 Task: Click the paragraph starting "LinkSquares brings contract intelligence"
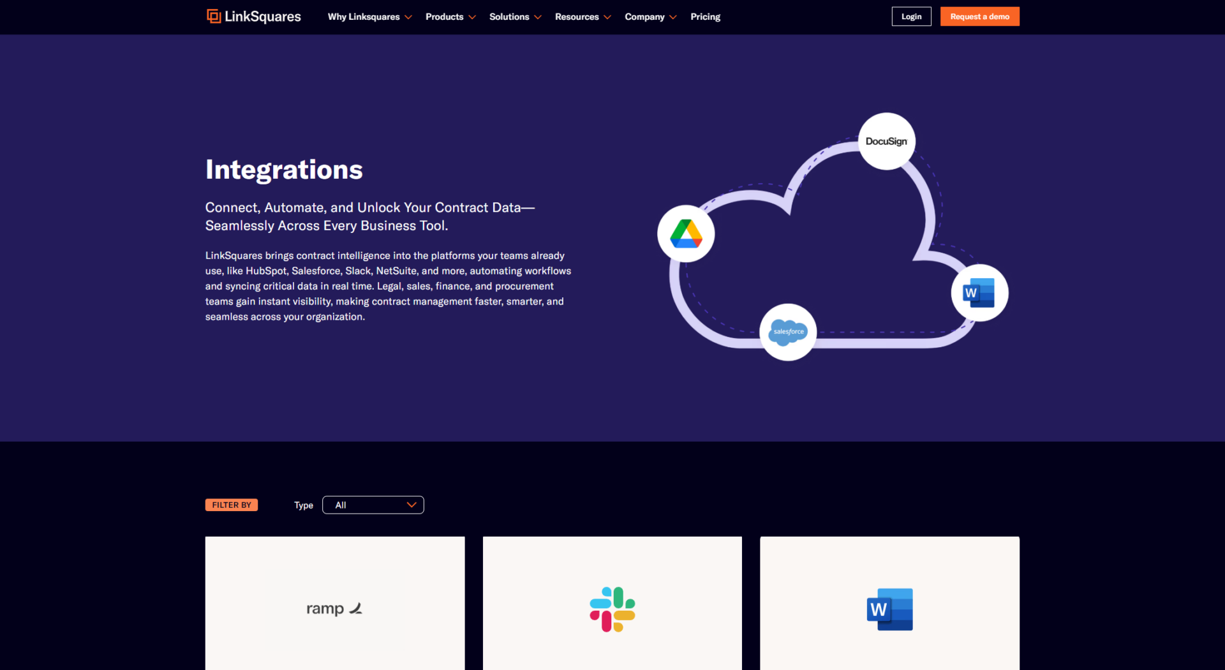(388, 286)
